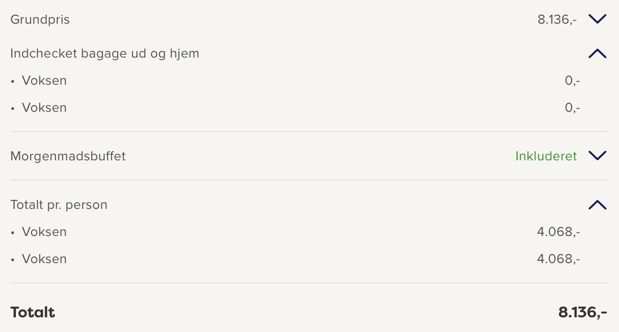619x332 pixels.
Task: Click the first 4.068,- per-person amount
Action: (x=558, y=232)
